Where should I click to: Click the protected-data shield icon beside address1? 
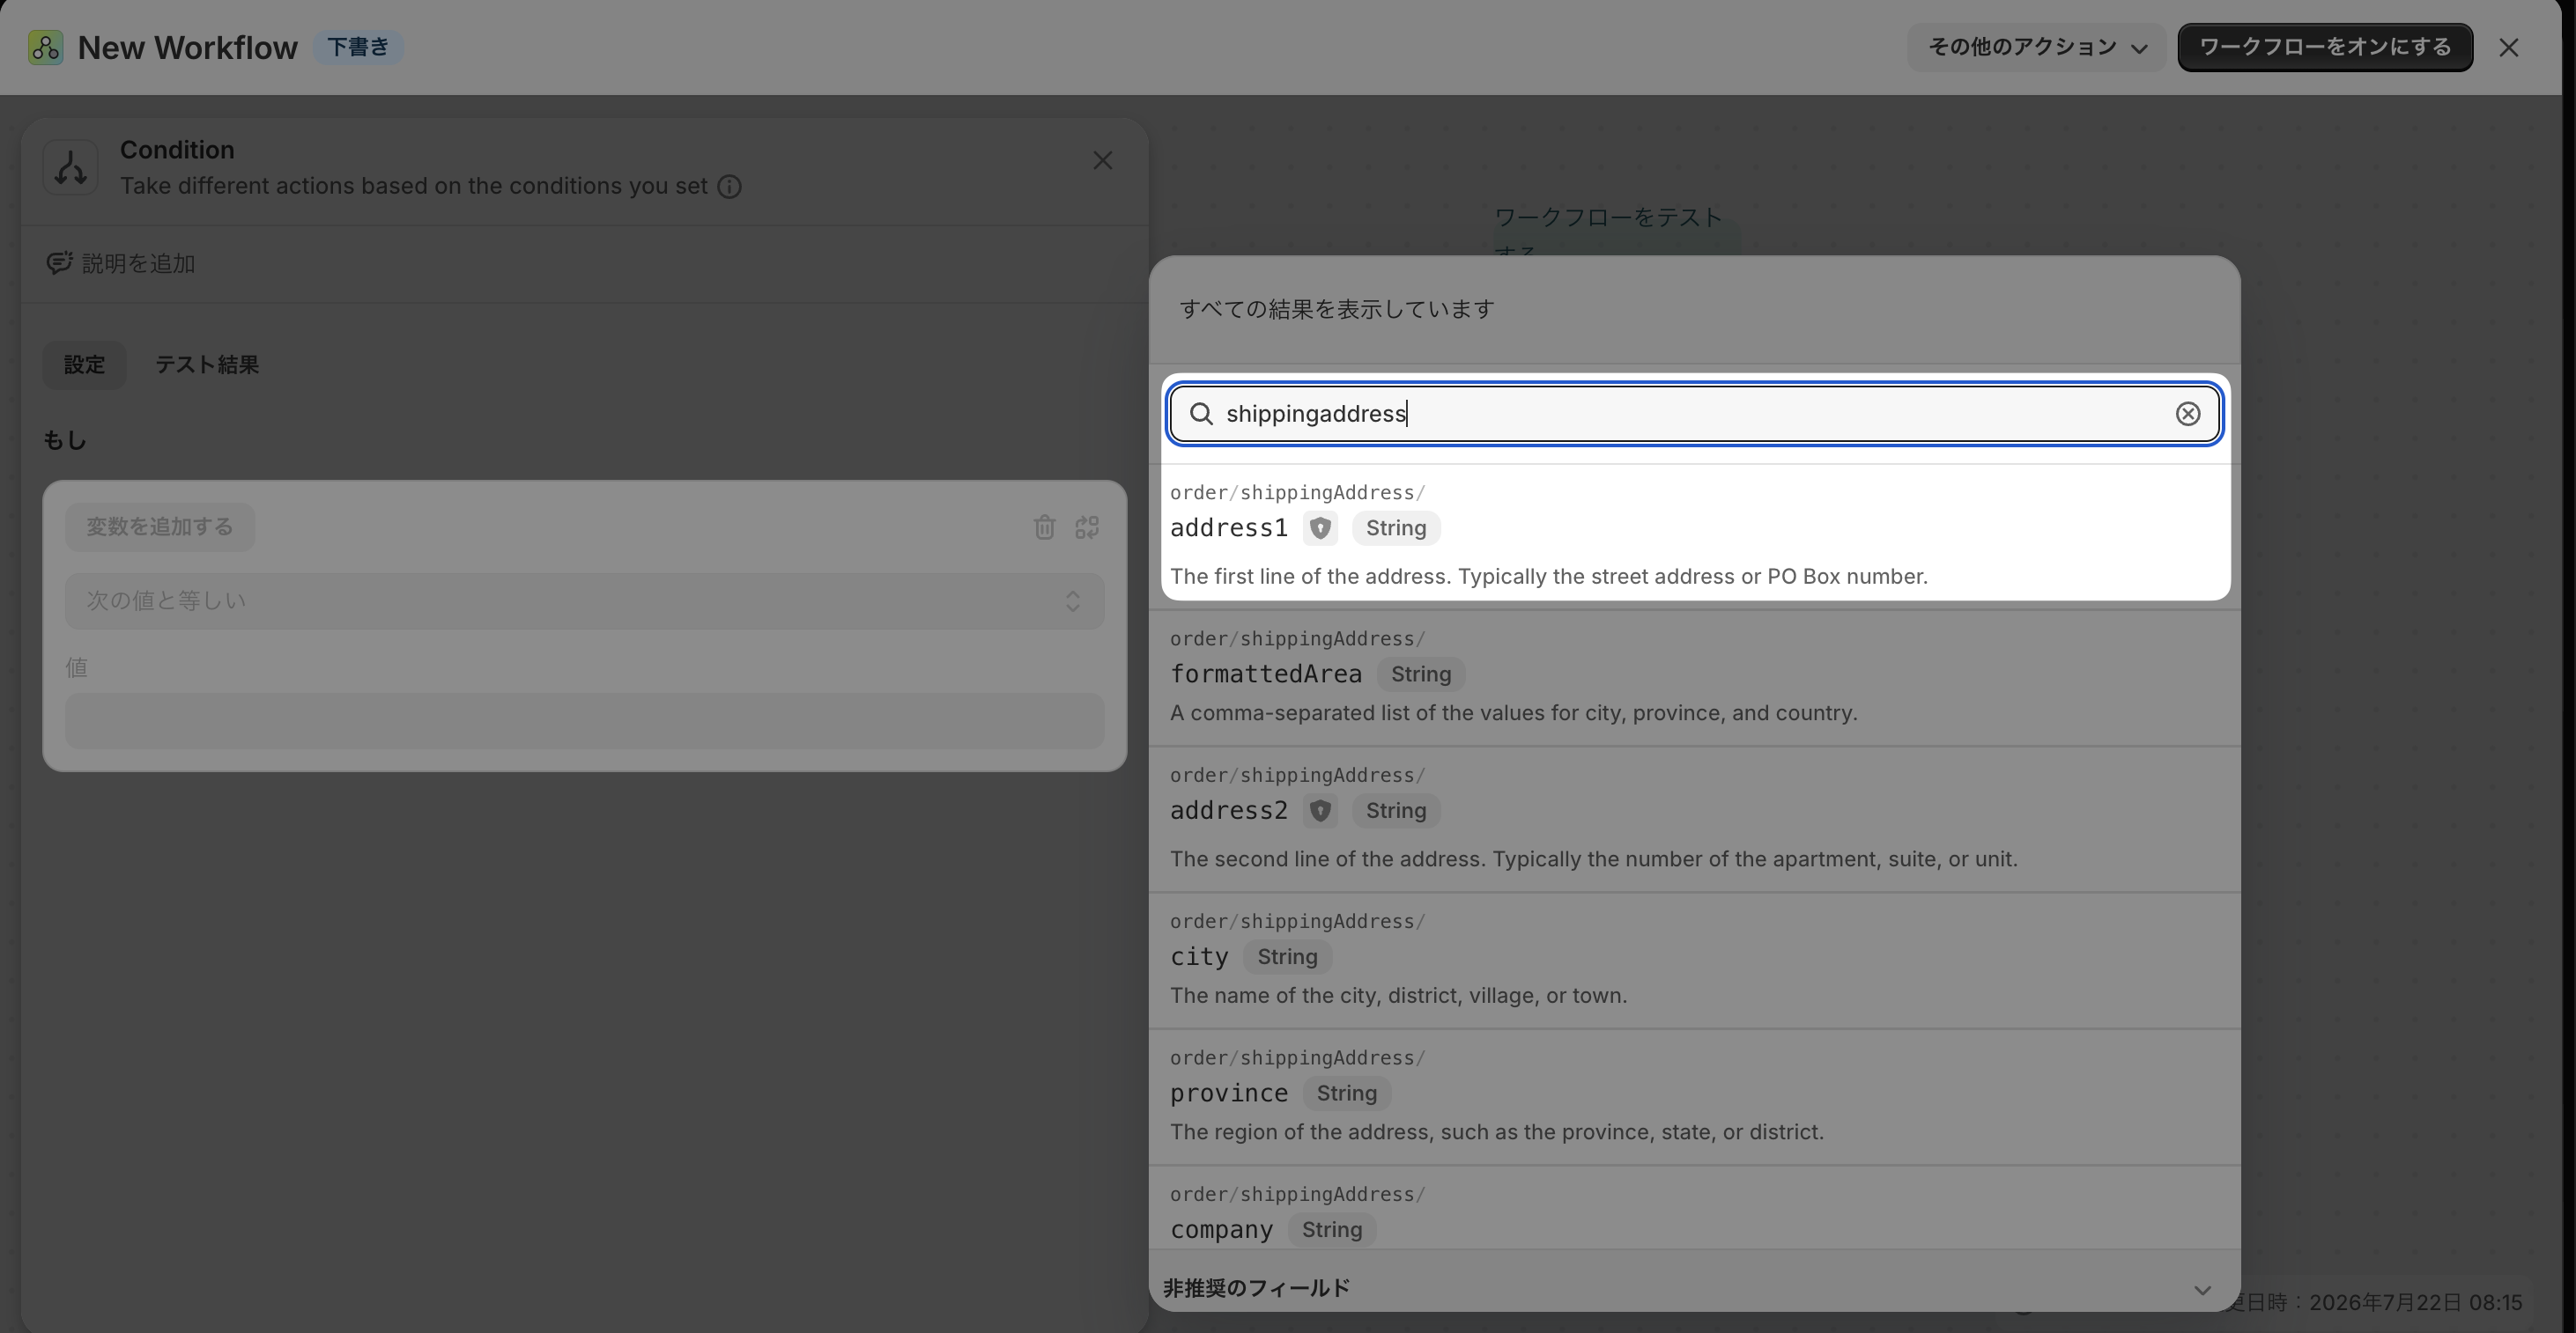coord(1320,527)
